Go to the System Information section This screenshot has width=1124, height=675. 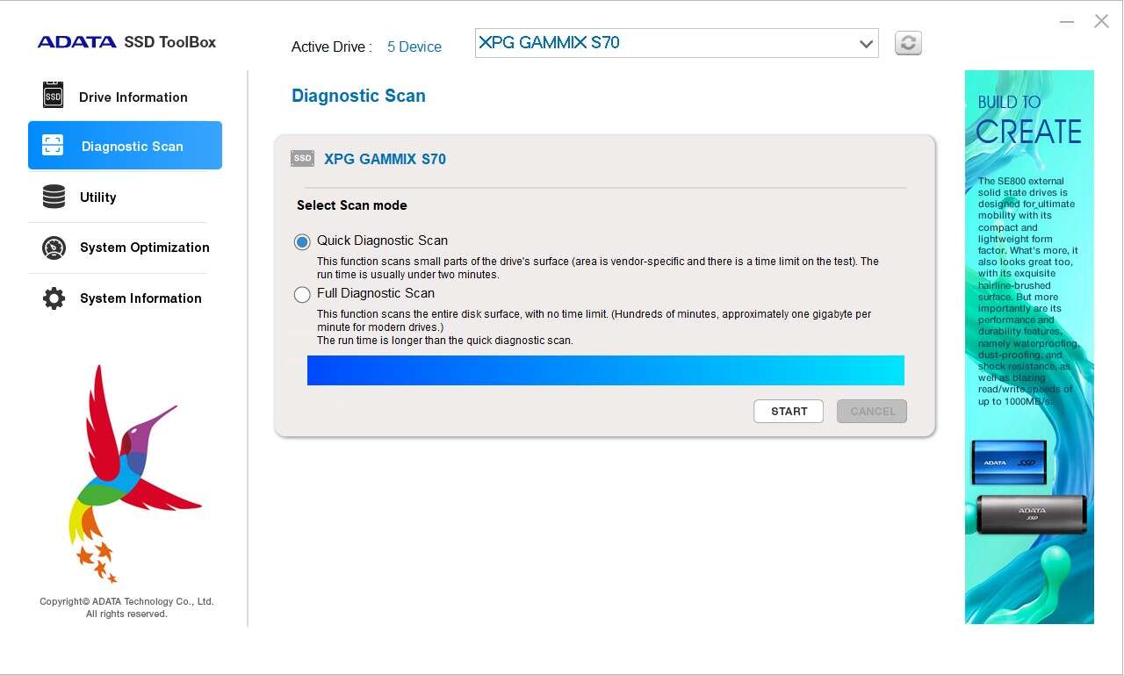[x=140, y=298]
